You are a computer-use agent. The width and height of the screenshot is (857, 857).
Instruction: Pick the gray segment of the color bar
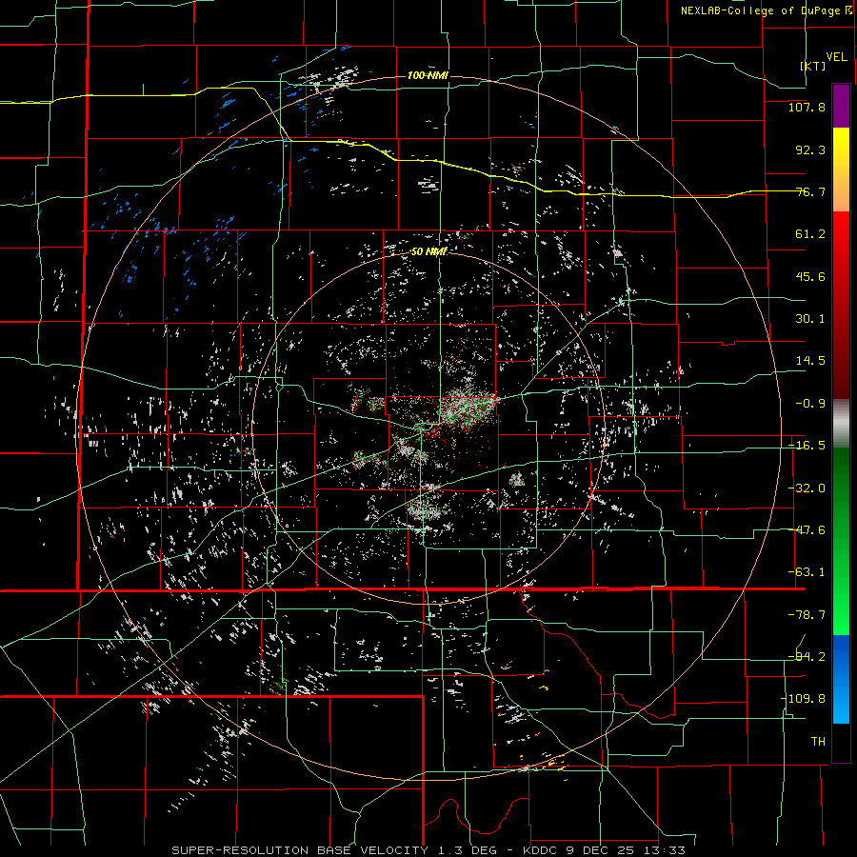(x=841, y=424)
